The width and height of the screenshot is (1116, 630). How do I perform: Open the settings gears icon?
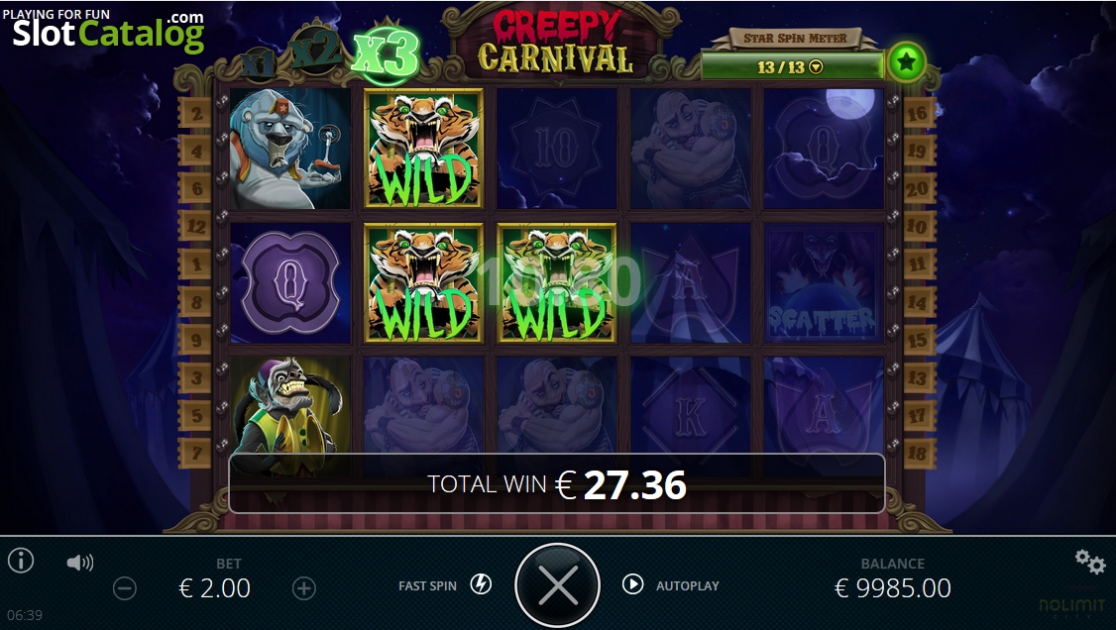[1089, 562]
